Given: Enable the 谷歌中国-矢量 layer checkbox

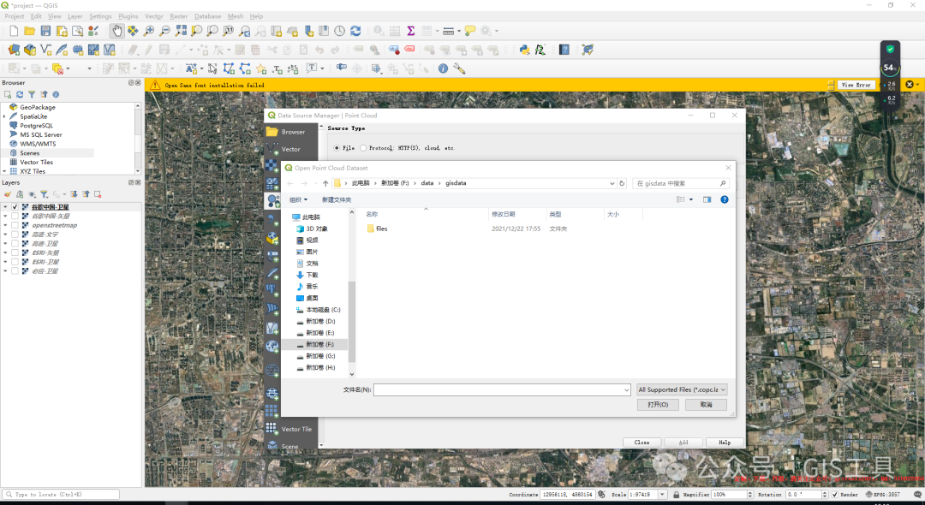Looking at the screenshot, I should (x=15, y=217).
